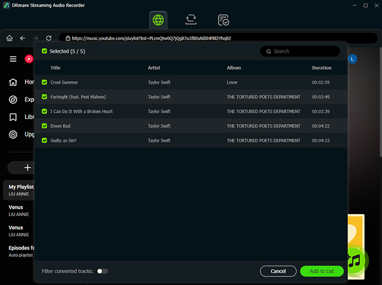382x285 pixels.
Task: Click the DRmare app logo icon
Action: [6, 5]
